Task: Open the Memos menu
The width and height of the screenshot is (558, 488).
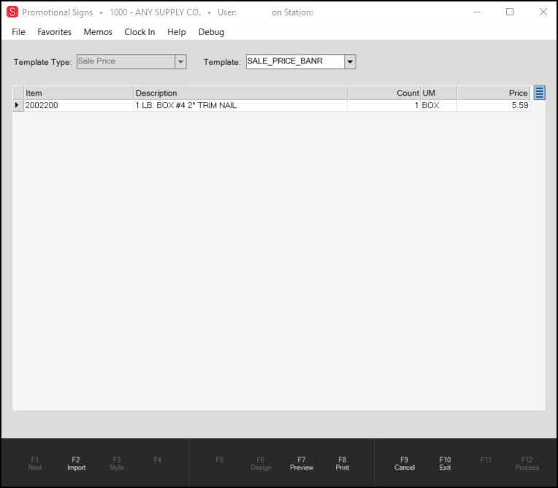Action: [x=98, y=32]
